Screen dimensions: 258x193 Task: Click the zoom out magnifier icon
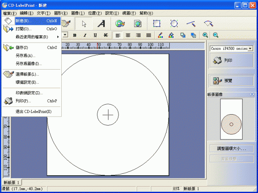[216, 35]
